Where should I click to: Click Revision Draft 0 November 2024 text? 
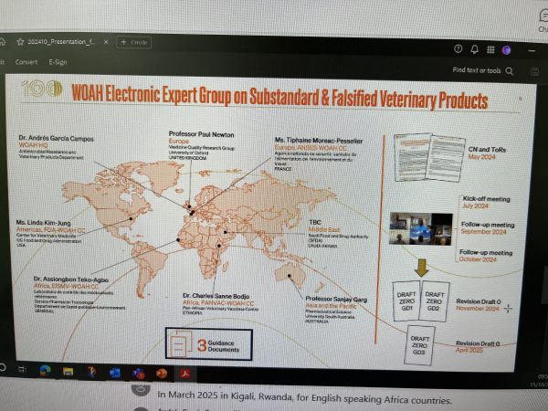[479, 304]
